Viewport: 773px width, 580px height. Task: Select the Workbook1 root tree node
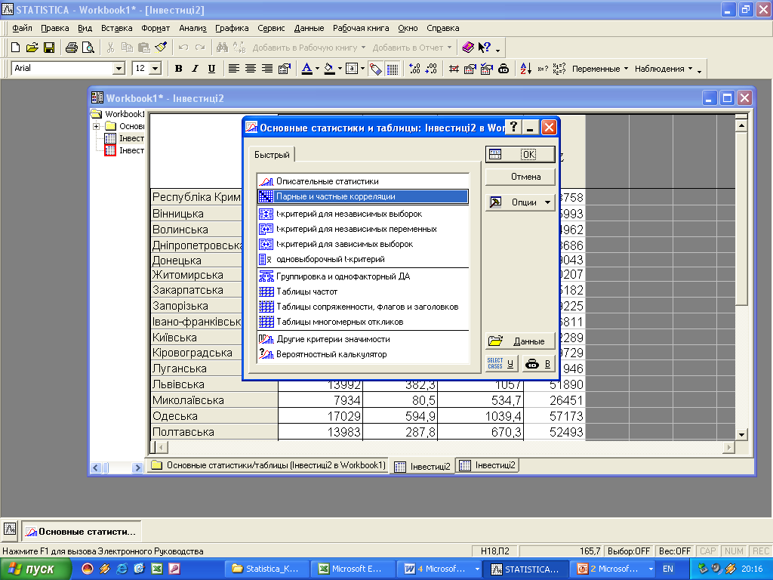(119, 114)
